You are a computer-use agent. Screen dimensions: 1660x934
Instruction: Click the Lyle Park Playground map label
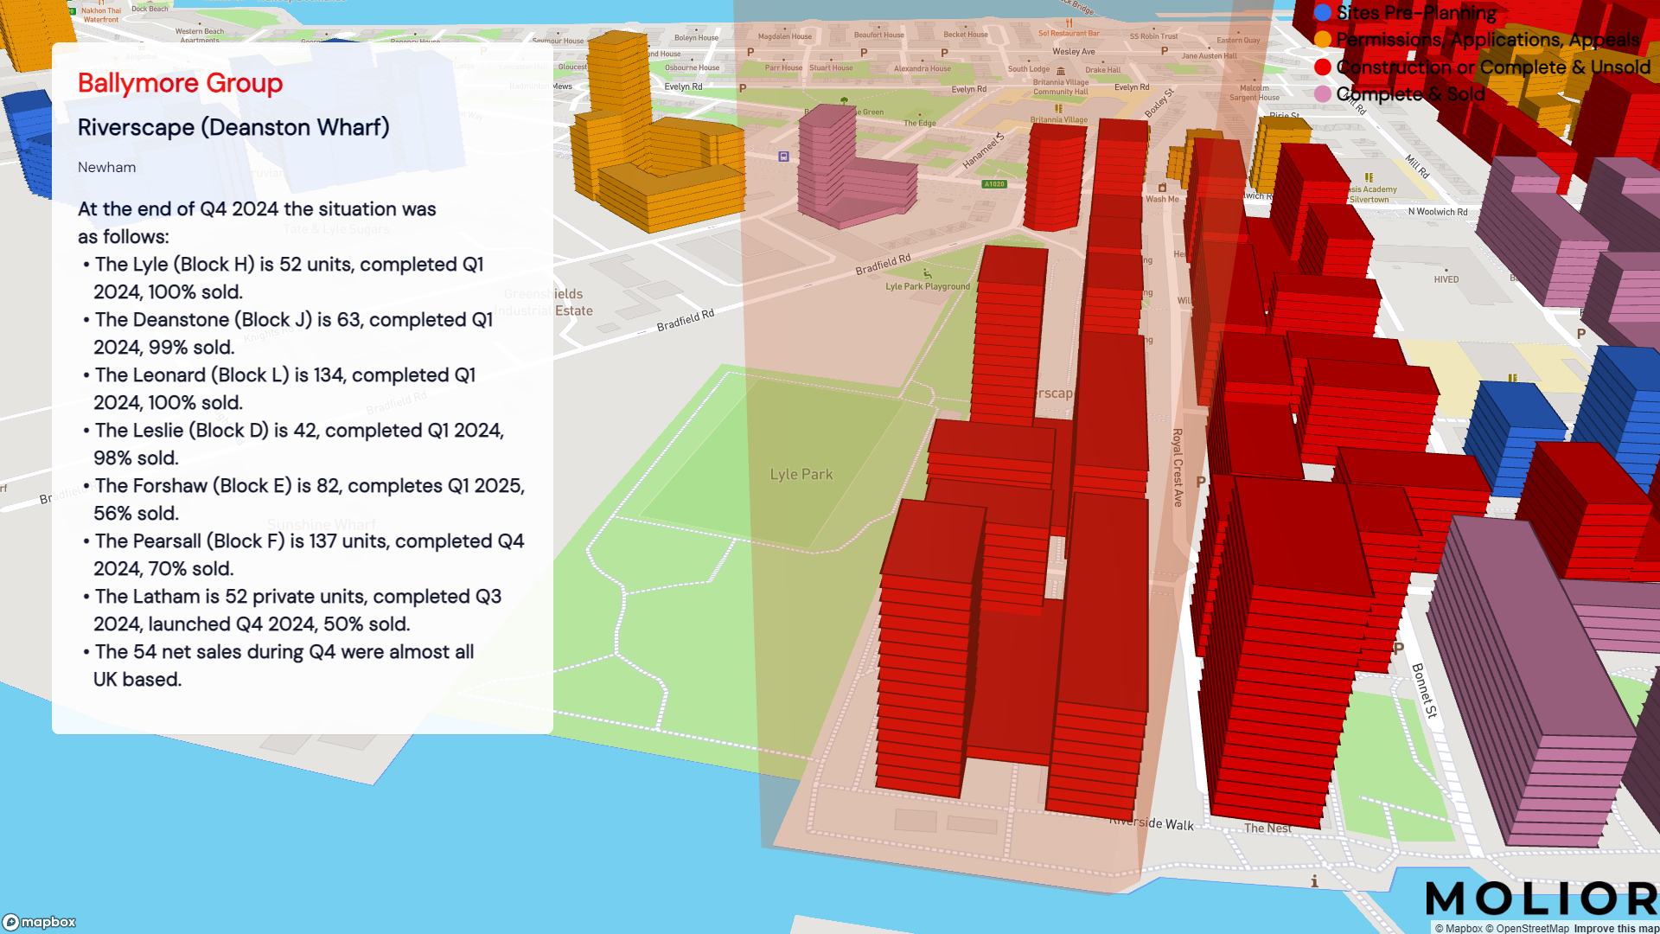tap(928, 286)
